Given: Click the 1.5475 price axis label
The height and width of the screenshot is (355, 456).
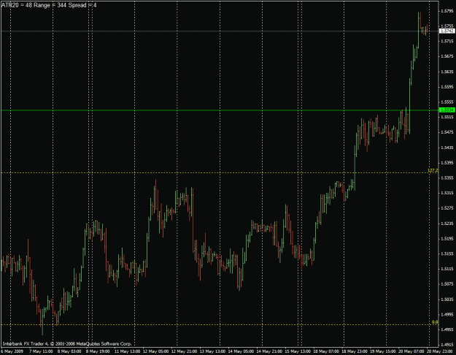Looking at the screenshot, I should pyautogui.click(x=447, y=132).
